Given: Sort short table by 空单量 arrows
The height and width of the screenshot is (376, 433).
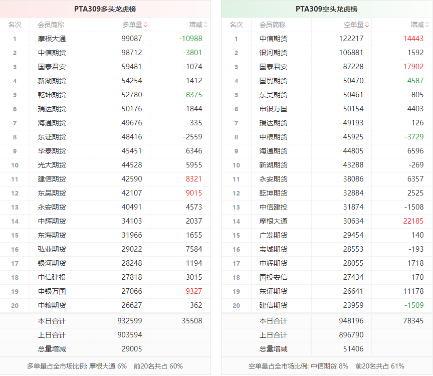Looking at the screenshot, I should click(x=367, y=25).
